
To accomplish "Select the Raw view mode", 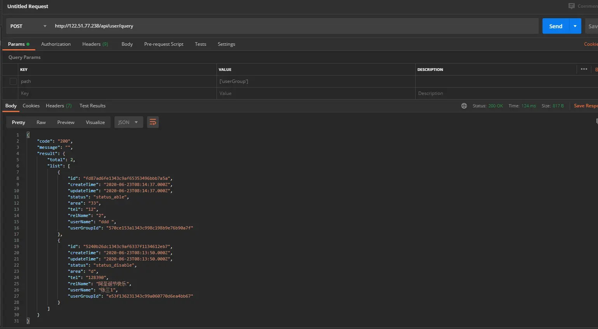I will tap(41, 122).
